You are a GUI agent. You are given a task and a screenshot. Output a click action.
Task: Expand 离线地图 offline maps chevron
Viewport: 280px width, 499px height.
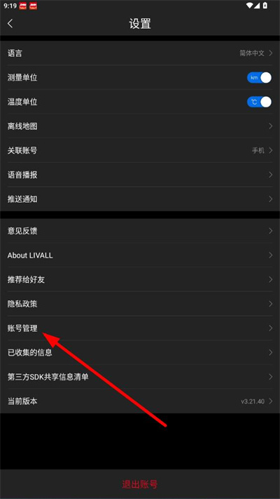[270, 126]
